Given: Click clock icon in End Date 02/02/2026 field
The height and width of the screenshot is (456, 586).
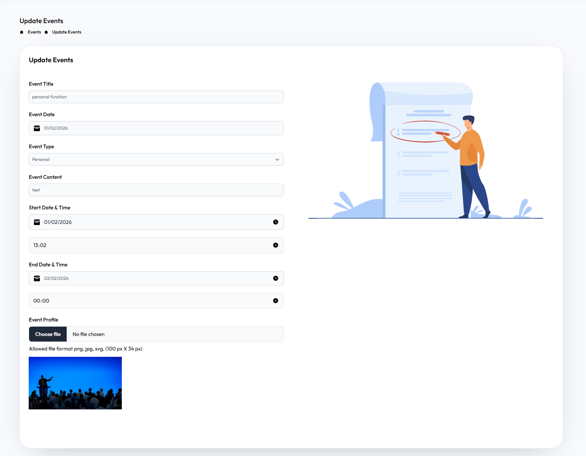Looking at the screenshot, I should tap(276, 278).
